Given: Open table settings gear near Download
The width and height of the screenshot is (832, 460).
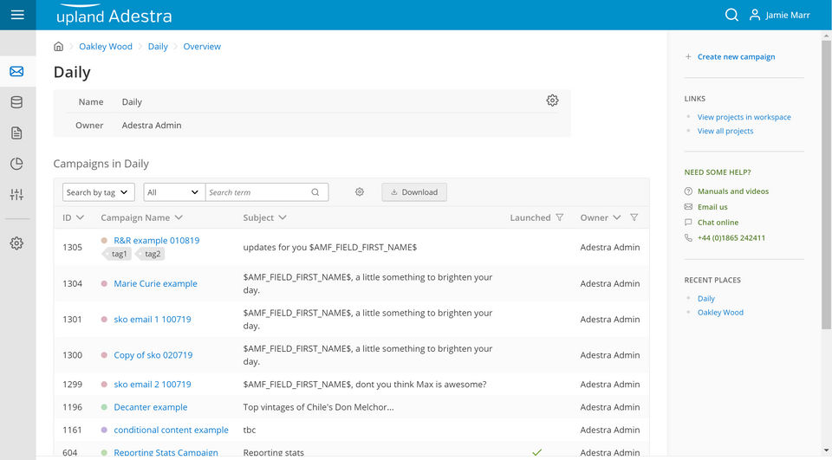Looking at the screenshot, I should click(x=360, y=192).
